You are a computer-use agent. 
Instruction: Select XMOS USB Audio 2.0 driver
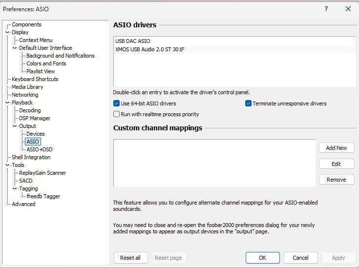pyautogui.click(x=149, y=49)
